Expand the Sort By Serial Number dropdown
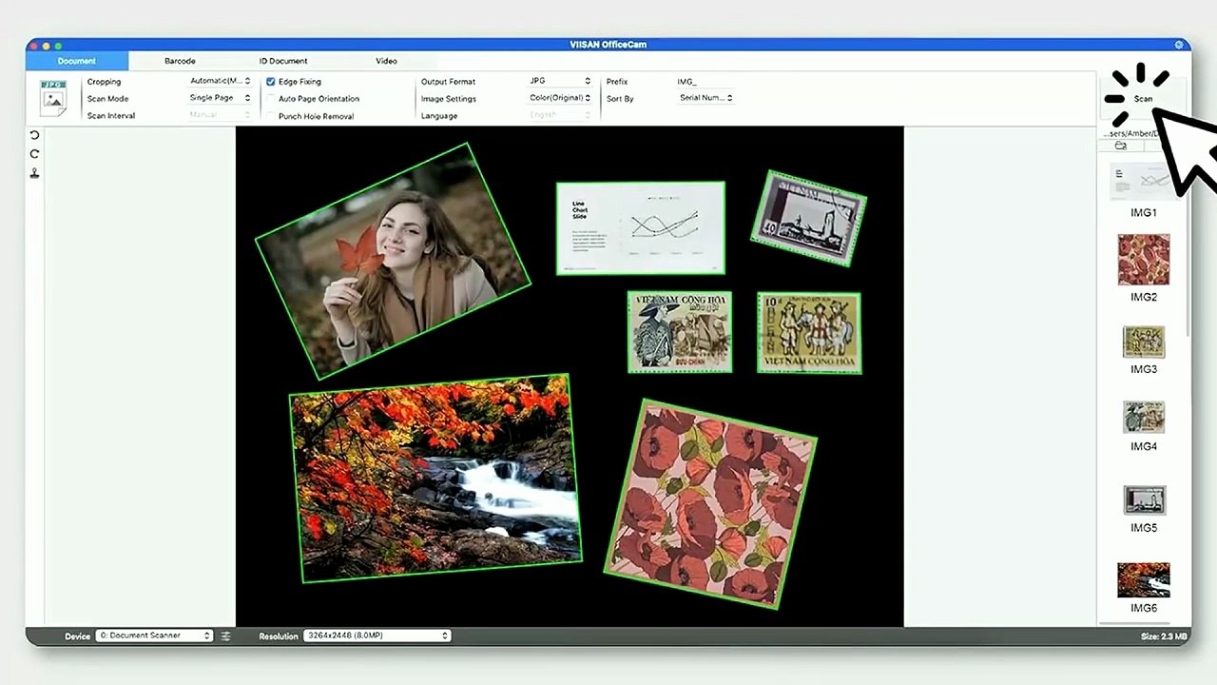The image size is (1217, 685). pos(706,98)
